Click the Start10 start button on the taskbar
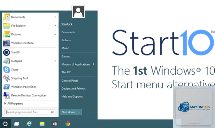Image resolution: width=215 pixels, height=128 pixels. (x=5, y=124)
